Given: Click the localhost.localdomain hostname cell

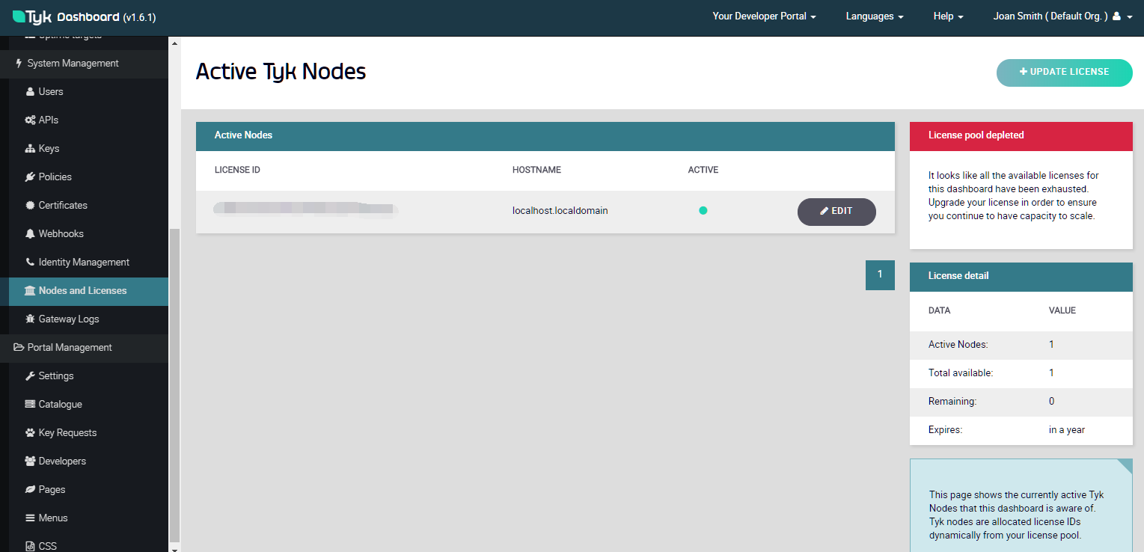Looking at the screenshot, I should pos(560,211).
